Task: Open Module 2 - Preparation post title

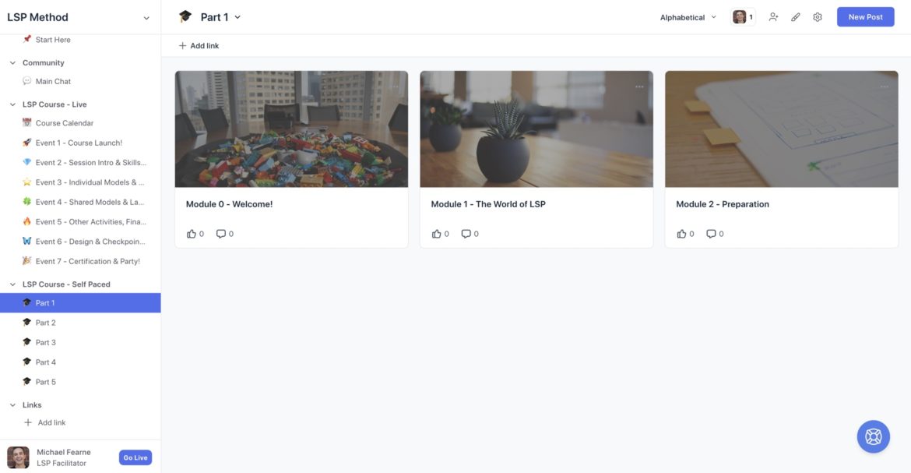Action: point(722,204)
